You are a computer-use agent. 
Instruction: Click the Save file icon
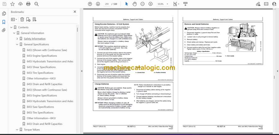click(x=4, y=4)
